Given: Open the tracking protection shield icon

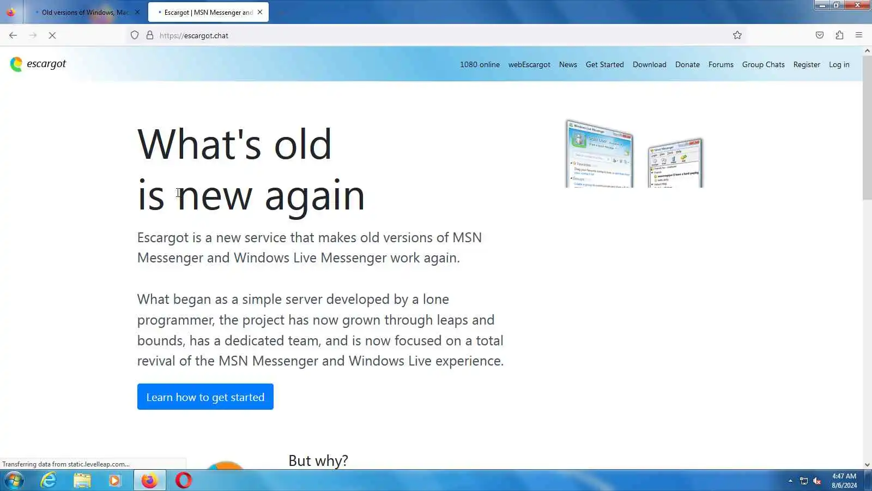Looking at the screenshot, I should 135,35.
